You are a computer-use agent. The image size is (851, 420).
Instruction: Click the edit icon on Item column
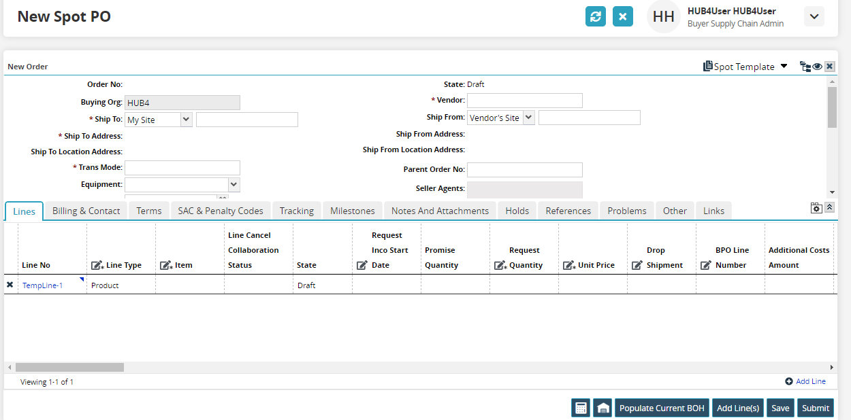[x=165, y=265]
